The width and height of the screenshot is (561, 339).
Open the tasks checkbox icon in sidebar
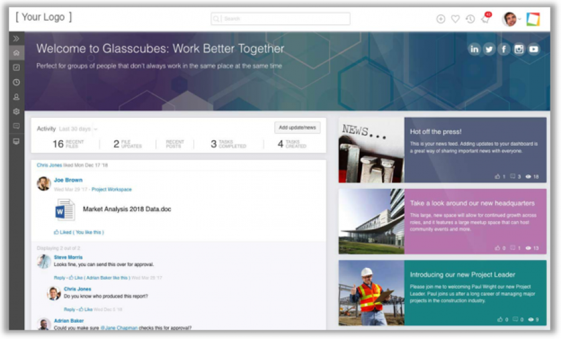click(x=16, y=67)
